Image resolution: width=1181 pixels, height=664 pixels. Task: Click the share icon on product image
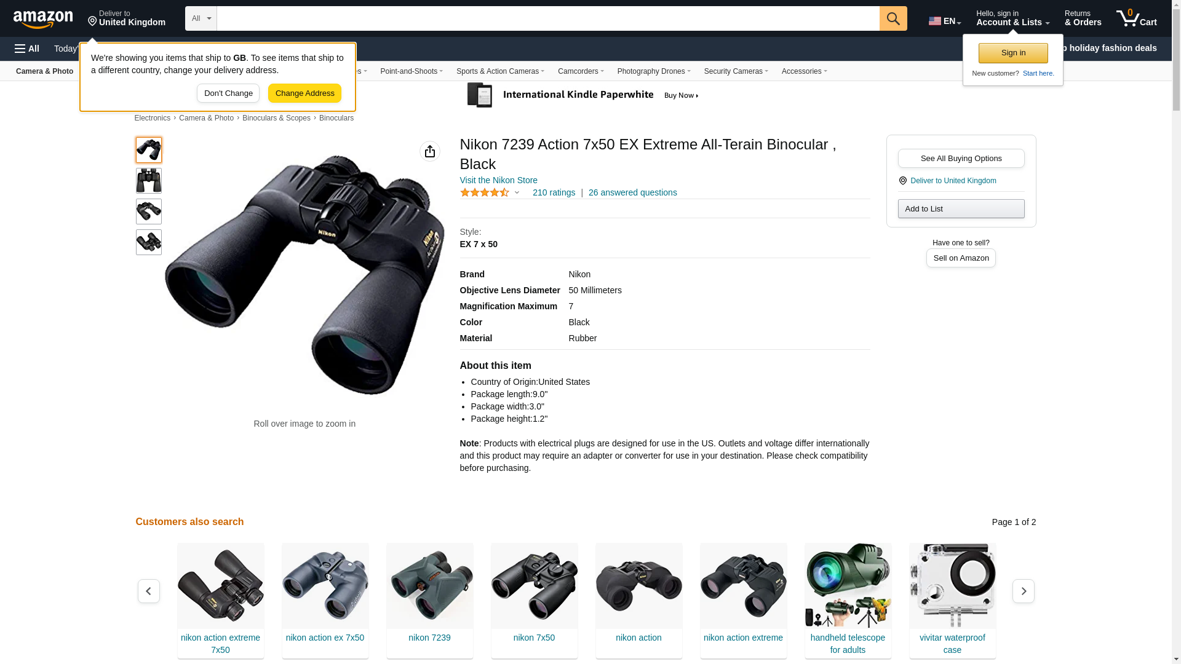[x=430, y=151]
